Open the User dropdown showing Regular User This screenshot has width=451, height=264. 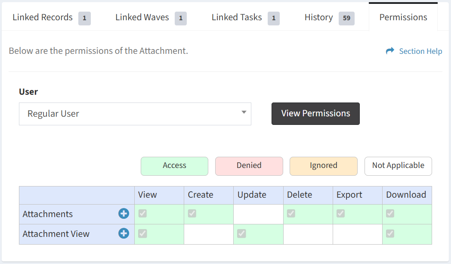click(x=135, y=114)
